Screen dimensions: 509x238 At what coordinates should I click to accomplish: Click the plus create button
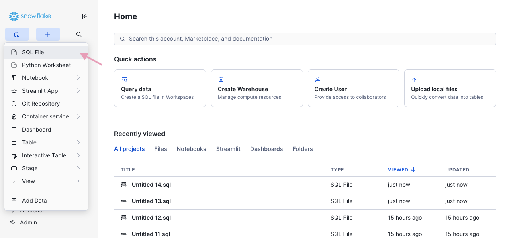click(48, 34)
